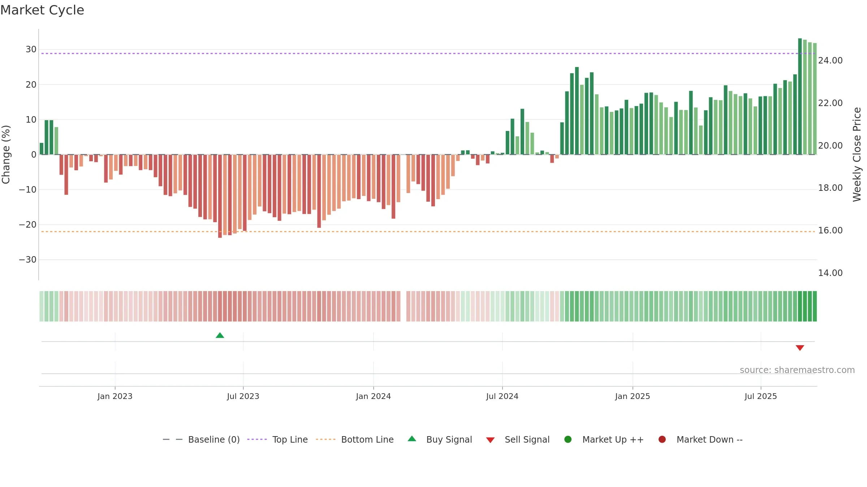Click the deepest red bar below the bottom line
This screenshot has width=867, height=487.
point(220,196)
